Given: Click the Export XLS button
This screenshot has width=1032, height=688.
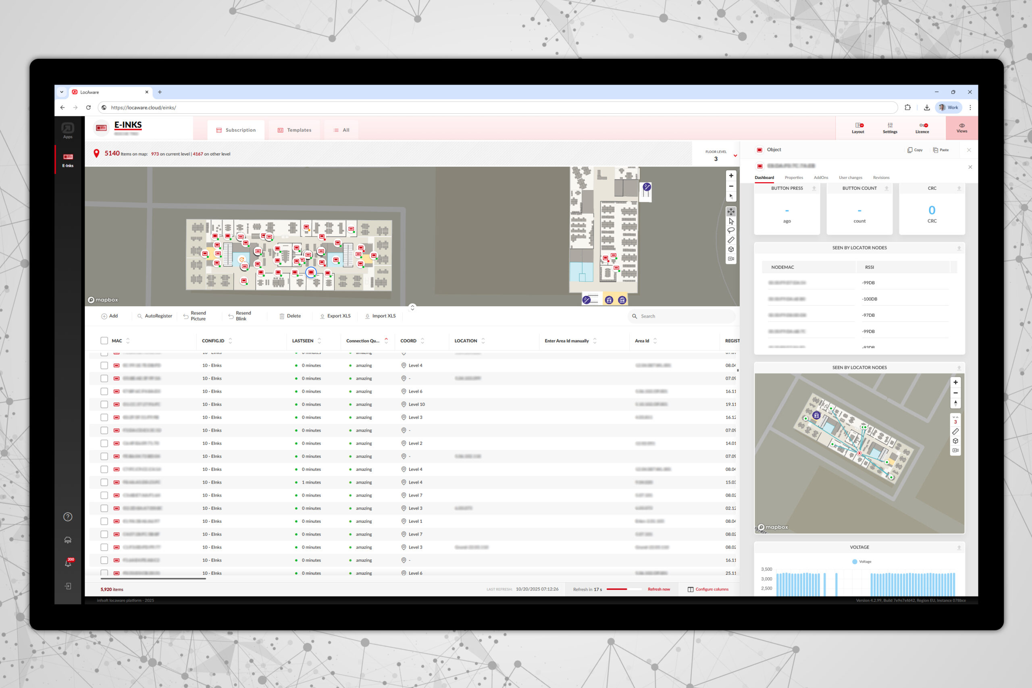Looking at the screenshot, I should [x=335, y=316].
